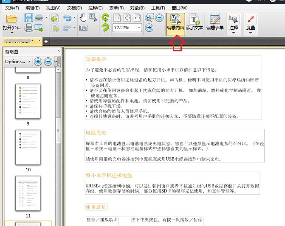Image resolution: width=285 pixels, height=226 pixels.
Task: Select the text selection tool
Action: 93,17
